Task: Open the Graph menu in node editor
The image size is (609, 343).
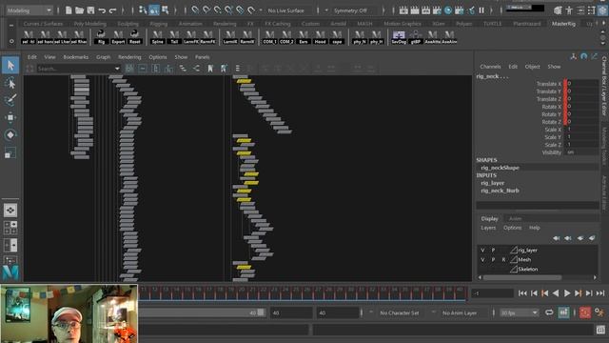Action: pyautogui.click(x=104, y=57)
